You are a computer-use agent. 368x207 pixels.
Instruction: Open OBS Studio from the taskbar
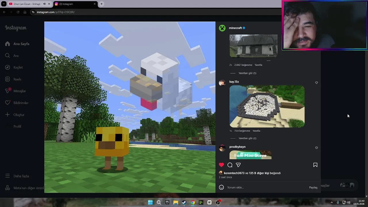coord(218,202)
